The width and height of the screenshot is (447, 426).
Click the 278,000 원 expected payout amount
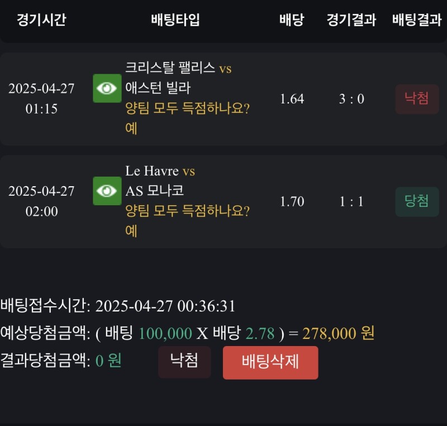(338, 334)
